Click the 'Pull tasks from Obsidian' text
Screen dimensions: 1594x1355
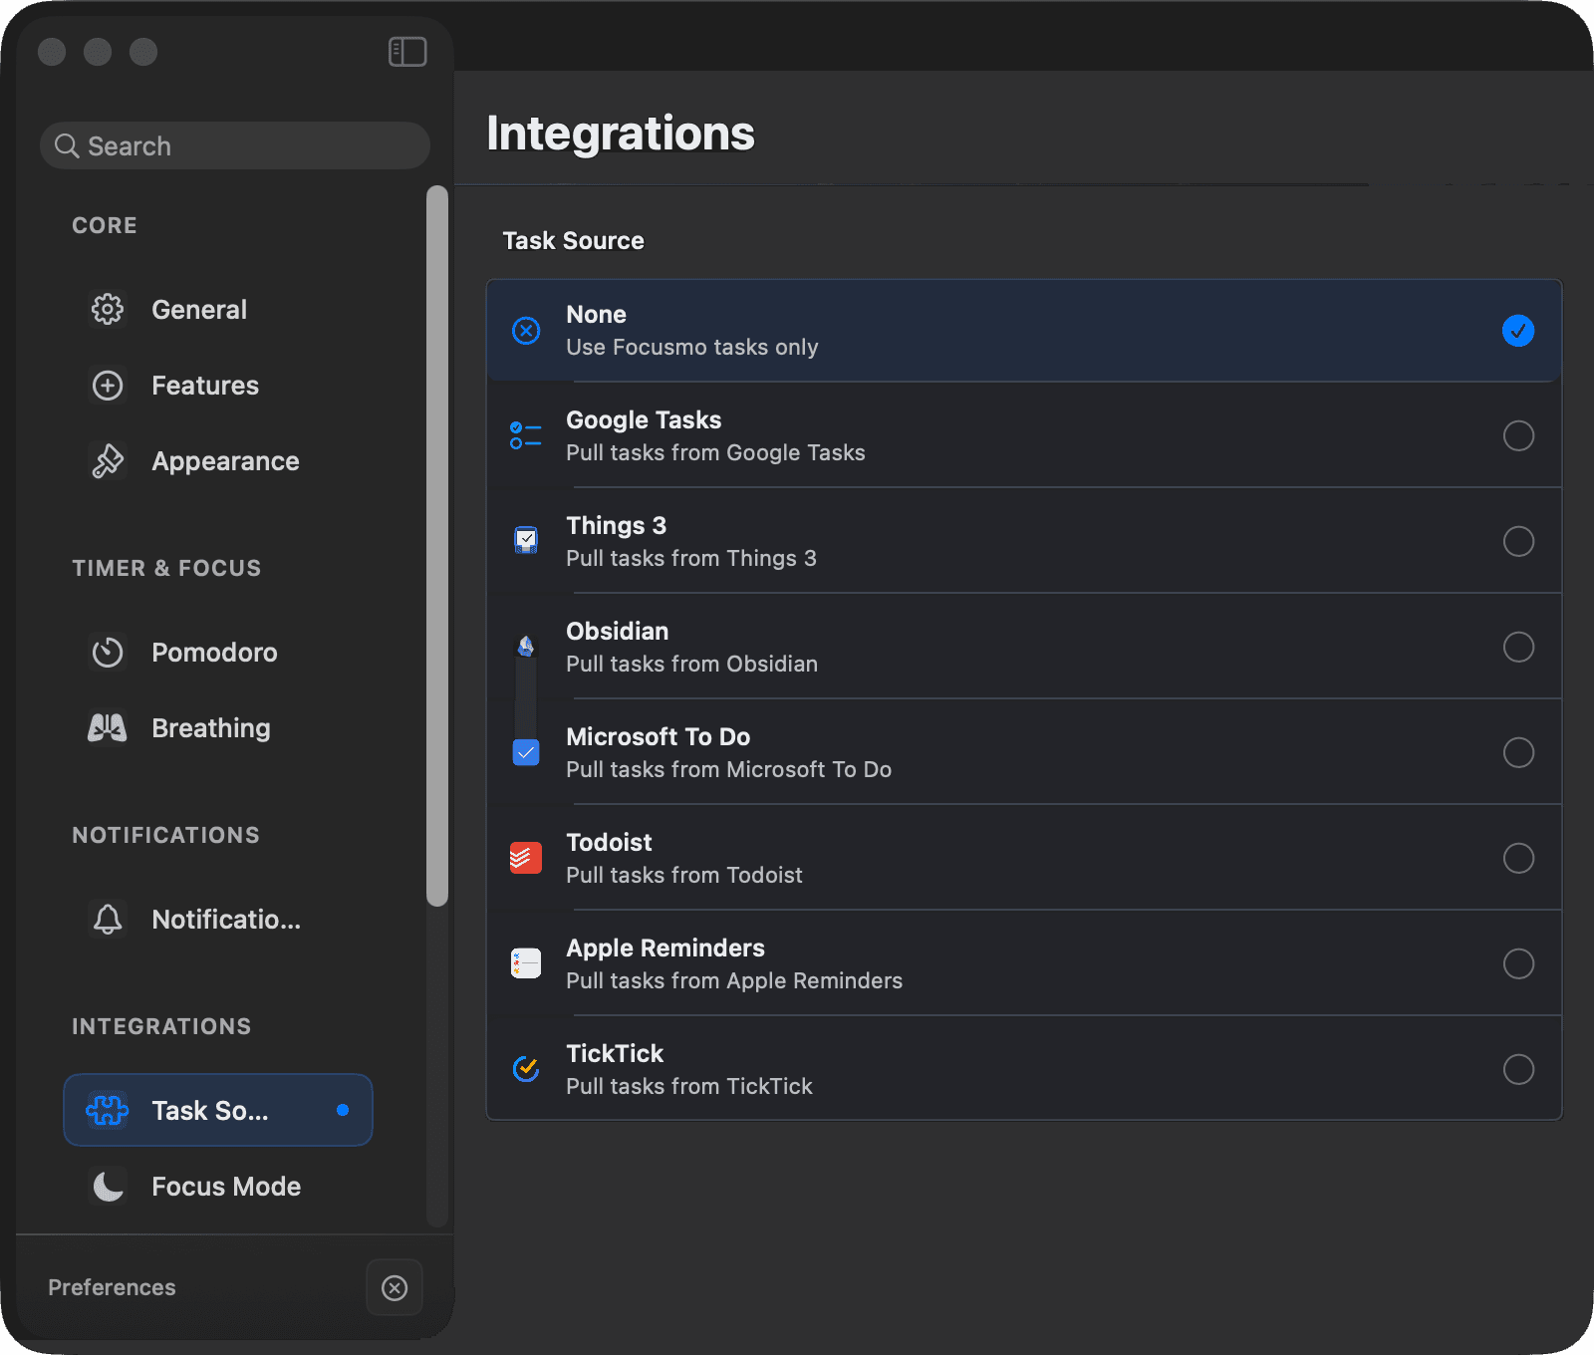coord(691,665)
